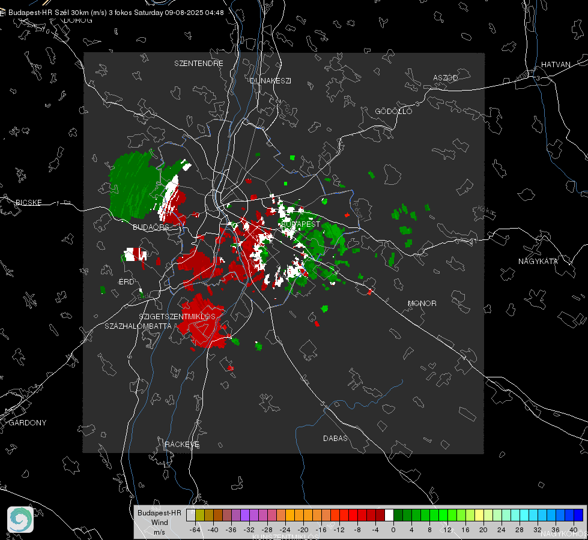Click the 'Budapest-HR' legend title
The width and height of the screenshot is (588, 540).
click(x=159, y=512)
